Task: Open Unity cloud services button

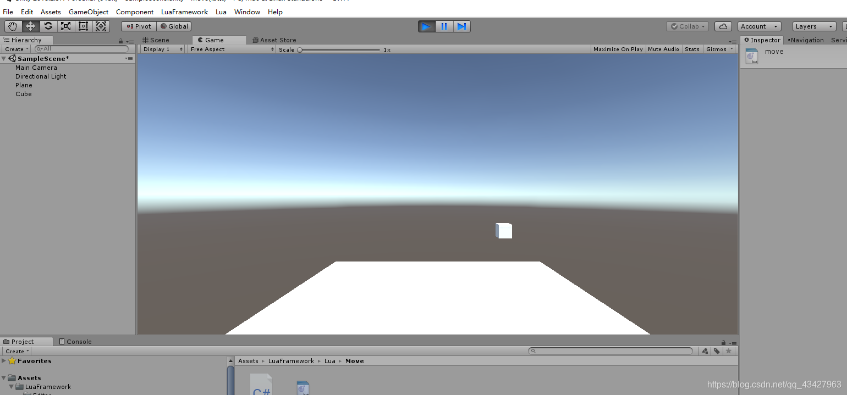Action: [723, 26]
